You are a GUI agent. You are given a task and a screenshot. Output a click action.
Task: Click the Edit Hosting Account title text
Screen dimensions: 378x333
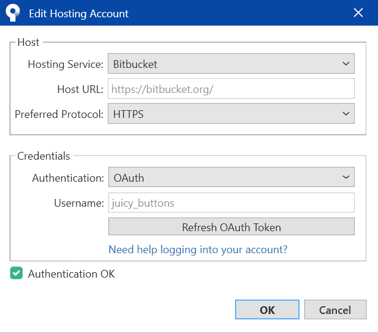pyautogui.click(x=79, y=14)
